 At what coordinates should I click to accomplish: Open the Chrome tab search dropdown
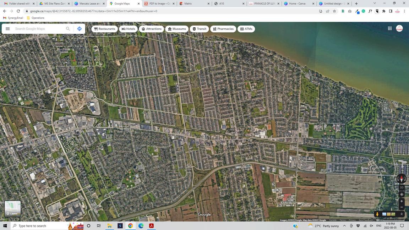pyautogui.click(x=374, y=3)
